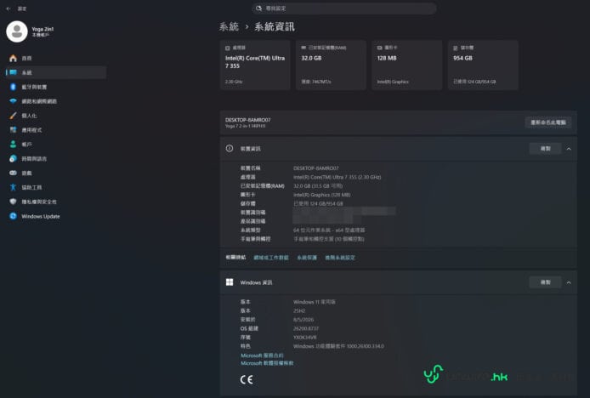Open 遊戲 Gaming in the sidebar

(56, 173)
